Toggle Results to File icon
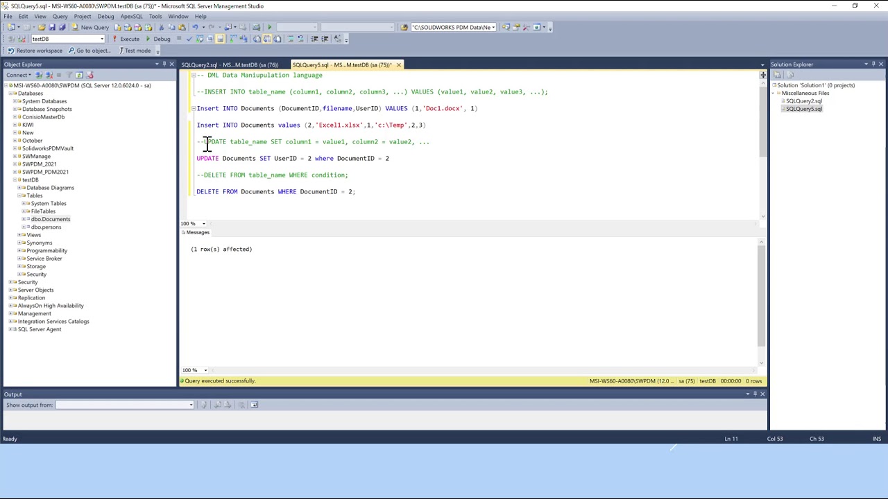 click(277, 39)
